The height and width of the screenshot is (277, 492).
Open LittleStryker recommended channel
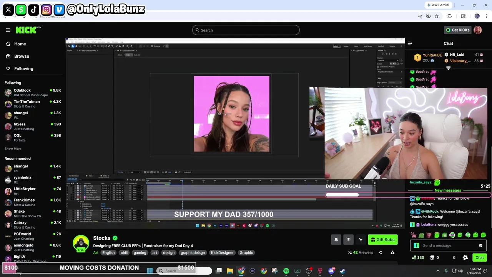[x=33, y=191]
